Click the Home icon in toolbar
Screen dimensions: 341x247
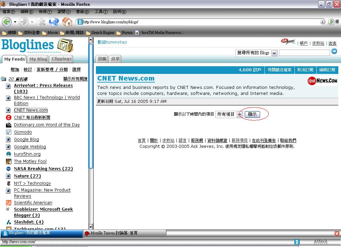pyautogui.click(x=67, y=22)
